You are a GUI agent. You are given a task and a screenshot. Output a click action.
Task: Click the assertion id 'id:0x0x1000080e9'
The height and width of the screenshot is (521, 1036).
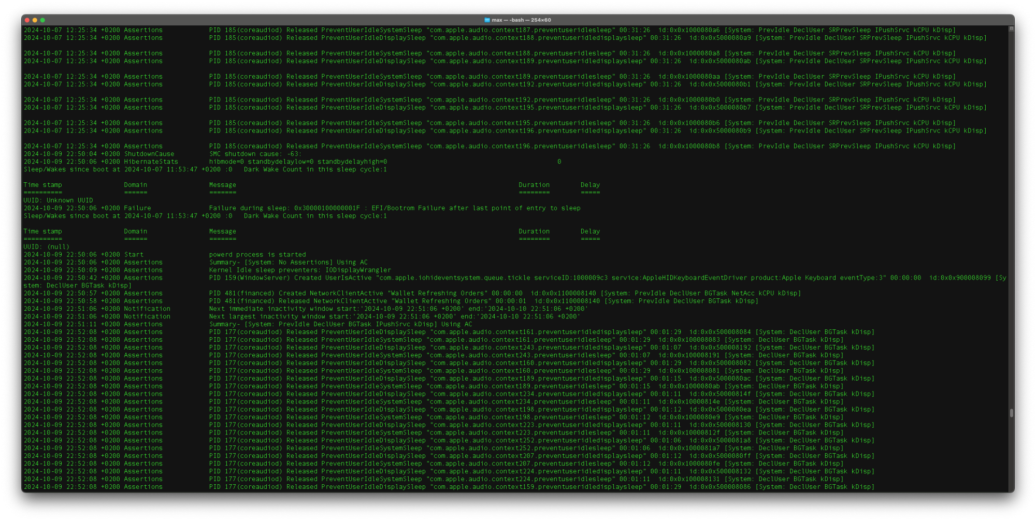click(689, 418)
